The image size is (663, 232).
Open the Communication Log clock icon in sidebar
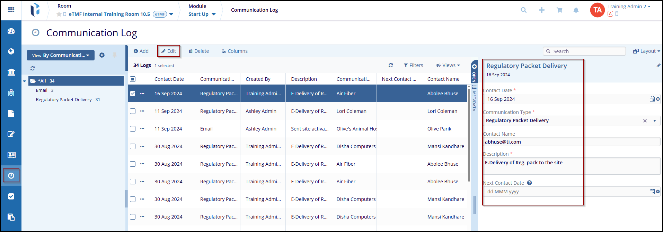point(11,175)
